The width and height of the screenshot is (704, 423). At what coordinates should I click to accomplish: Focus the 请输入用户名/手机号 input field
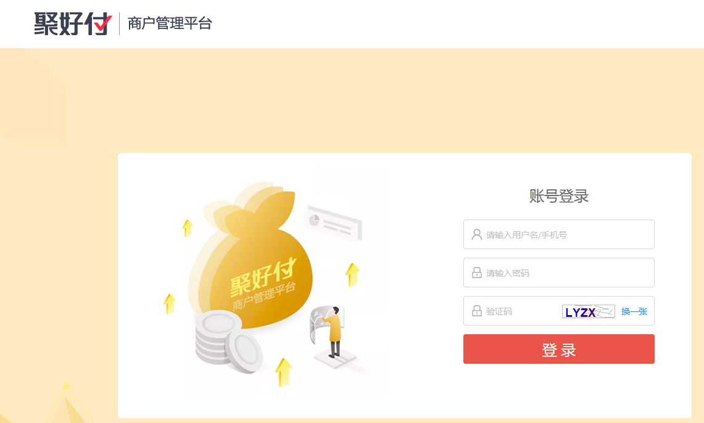(x=558, y=234)
